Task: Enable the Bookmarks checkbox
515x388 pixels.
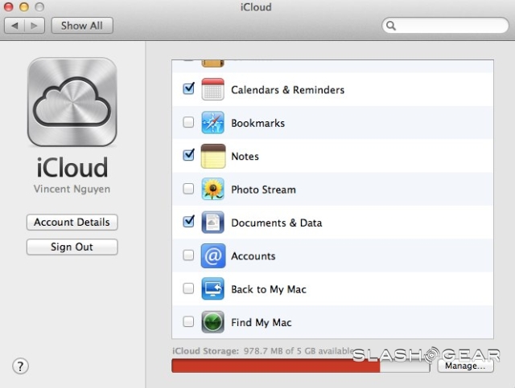Action: click(188, 123)
